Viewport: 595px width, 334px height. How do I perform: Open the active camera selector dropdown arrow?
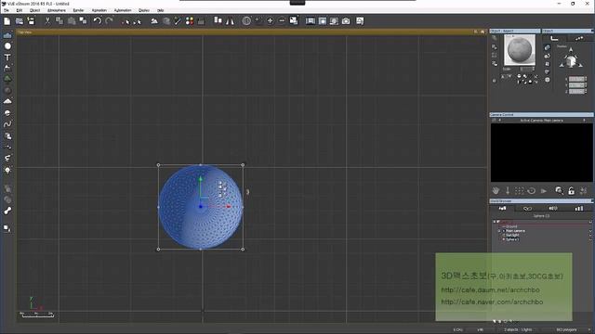click(x=584, y=120)
